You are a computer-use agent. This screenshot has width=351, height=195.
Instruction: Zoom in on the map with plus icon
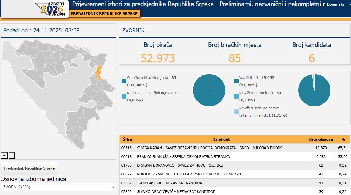pyautogui.click(x=4, y=155)
